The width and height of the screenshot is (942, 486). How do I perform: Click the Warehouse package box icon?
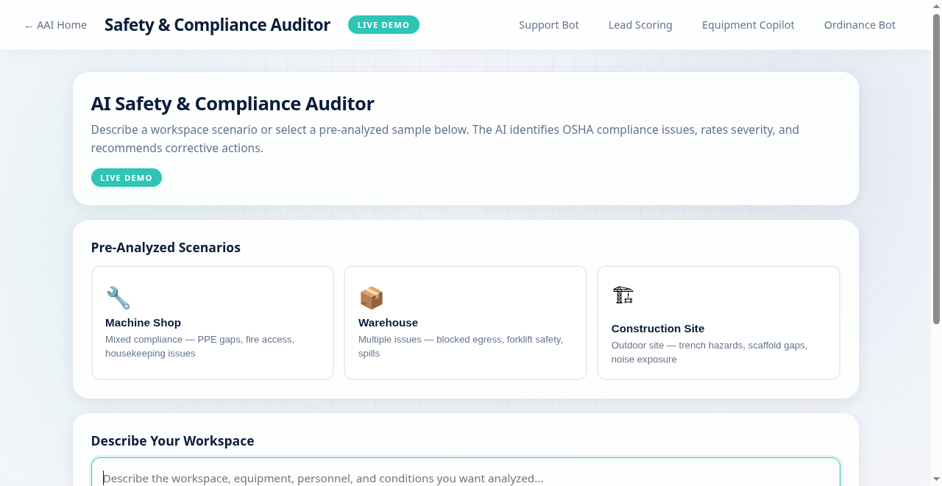(x=371, y=298)
